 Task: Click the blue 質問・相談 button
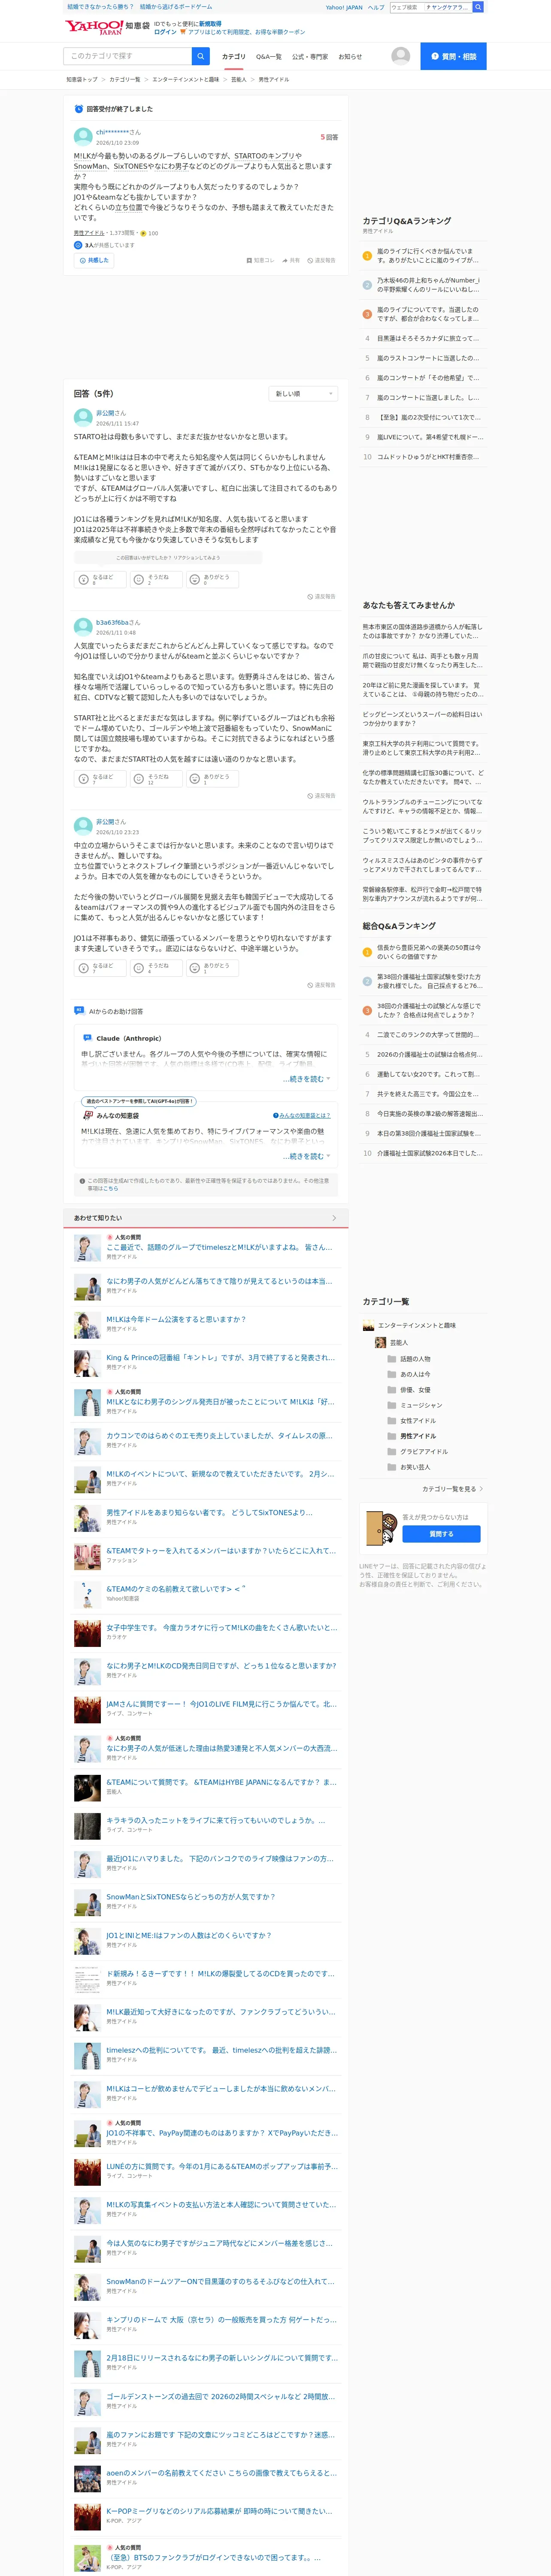(x=453, y=56)
